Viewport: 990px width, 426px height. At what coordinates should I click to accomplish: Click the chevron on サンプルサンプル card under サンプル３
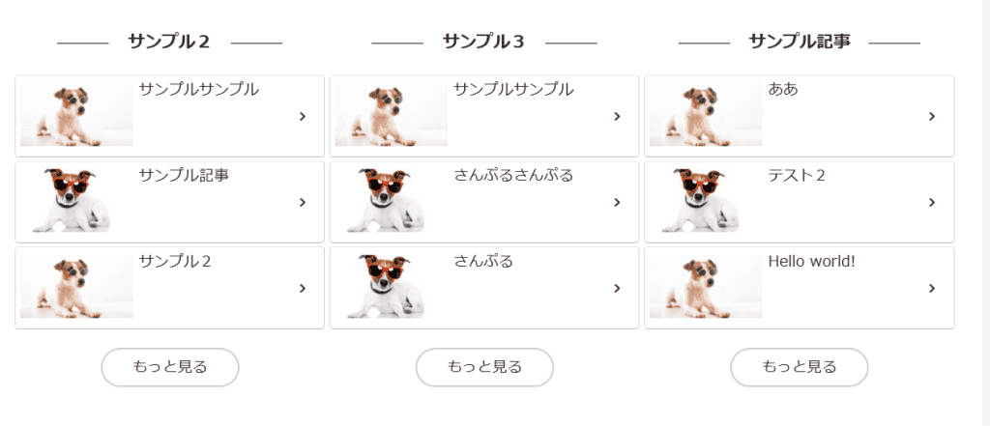pyautogui.click(x=617, y=116)
